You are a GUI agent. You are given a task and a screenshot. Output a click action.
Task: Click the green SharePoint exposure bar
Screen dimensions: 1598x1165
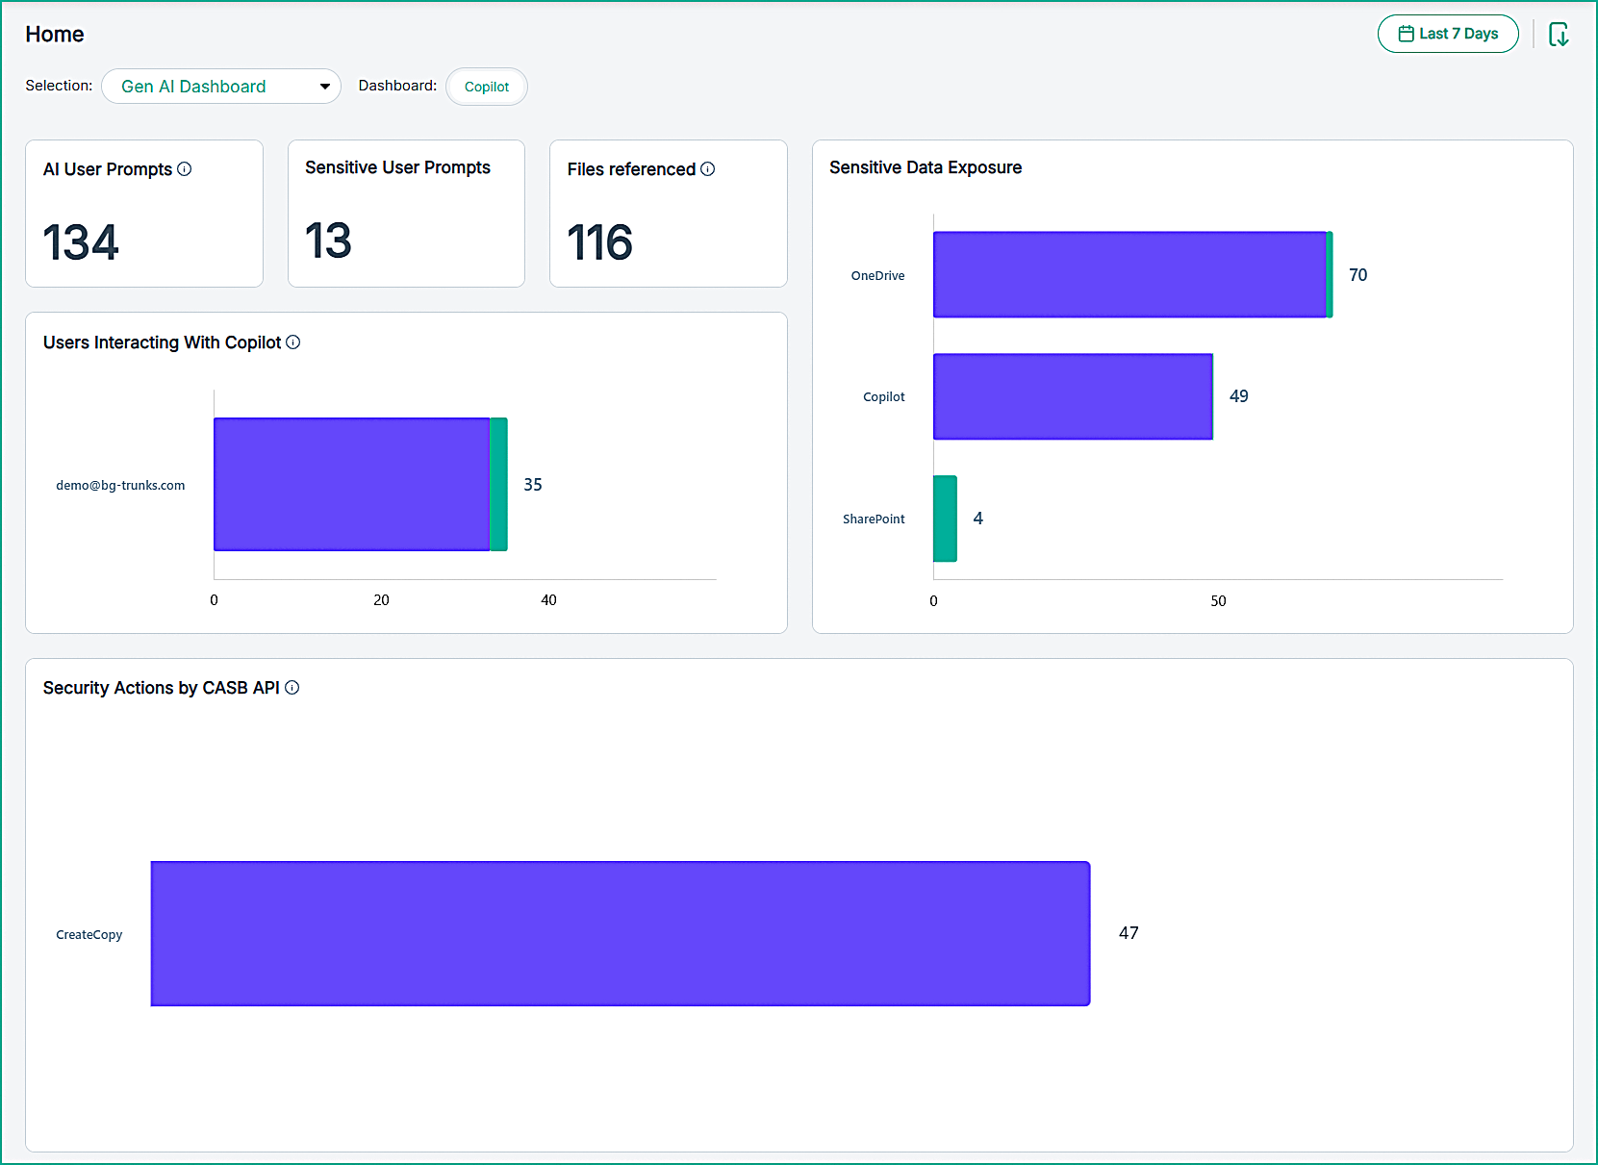click(945, 519)
